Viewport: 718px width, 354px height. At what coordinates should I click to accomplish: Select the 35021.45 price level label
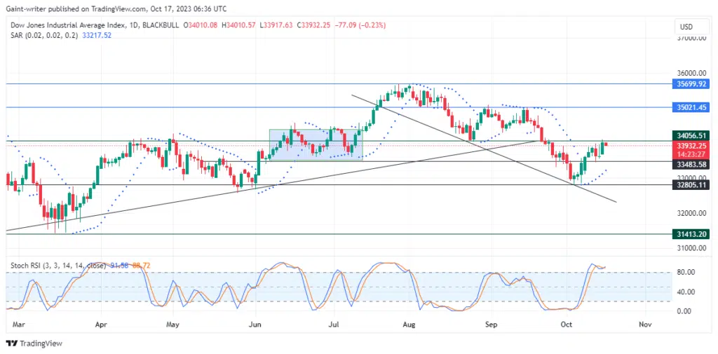pos(692,107)
